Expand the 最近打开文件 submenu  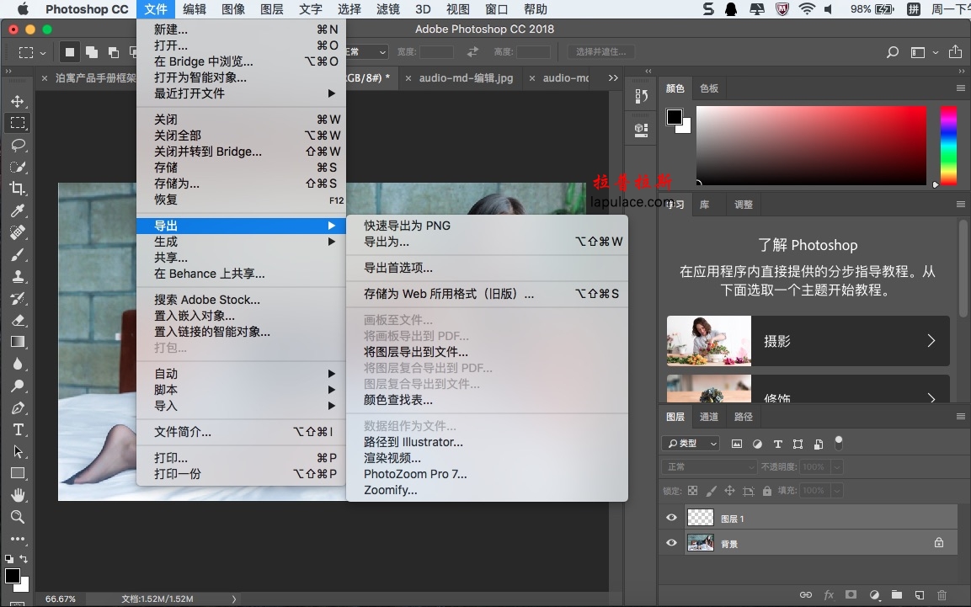tap(241, 93)
